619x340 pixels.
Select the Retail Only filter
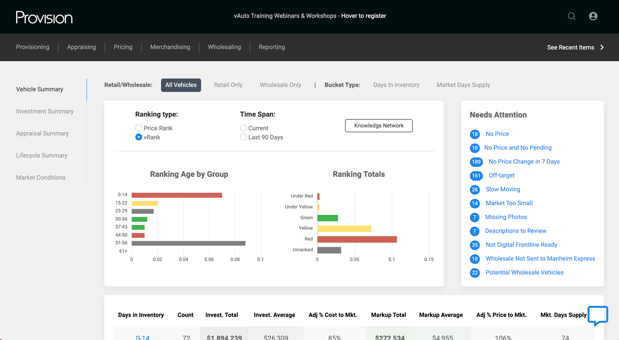(228, 85)
